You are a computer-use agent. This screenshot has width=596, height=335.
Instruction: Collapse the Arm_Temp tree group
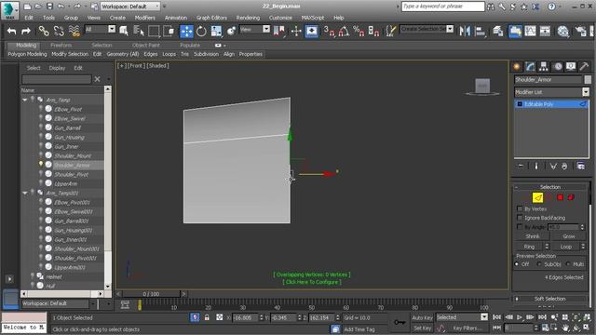(x=25, y=100)
